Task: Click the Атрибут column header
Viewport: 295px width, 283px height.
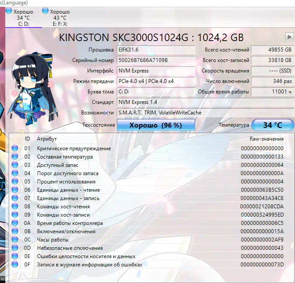Action: [47, 139]
